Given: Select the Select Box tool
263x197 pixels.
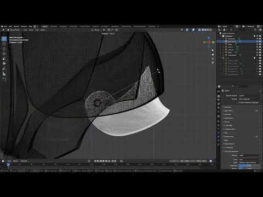Looking at the screenshot, I should [x=4, y=39].
